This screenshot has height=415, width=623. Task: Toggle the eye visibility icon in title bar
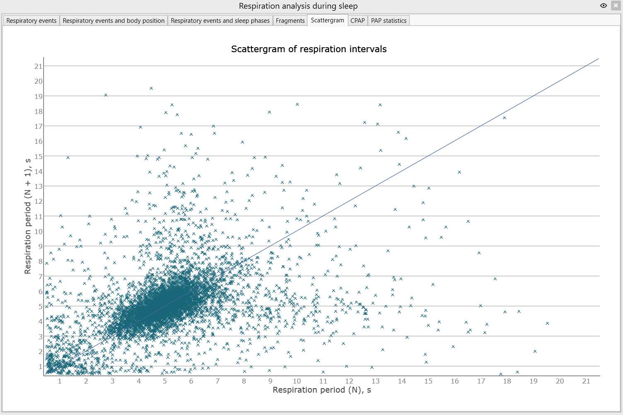(x=604, y=6)
